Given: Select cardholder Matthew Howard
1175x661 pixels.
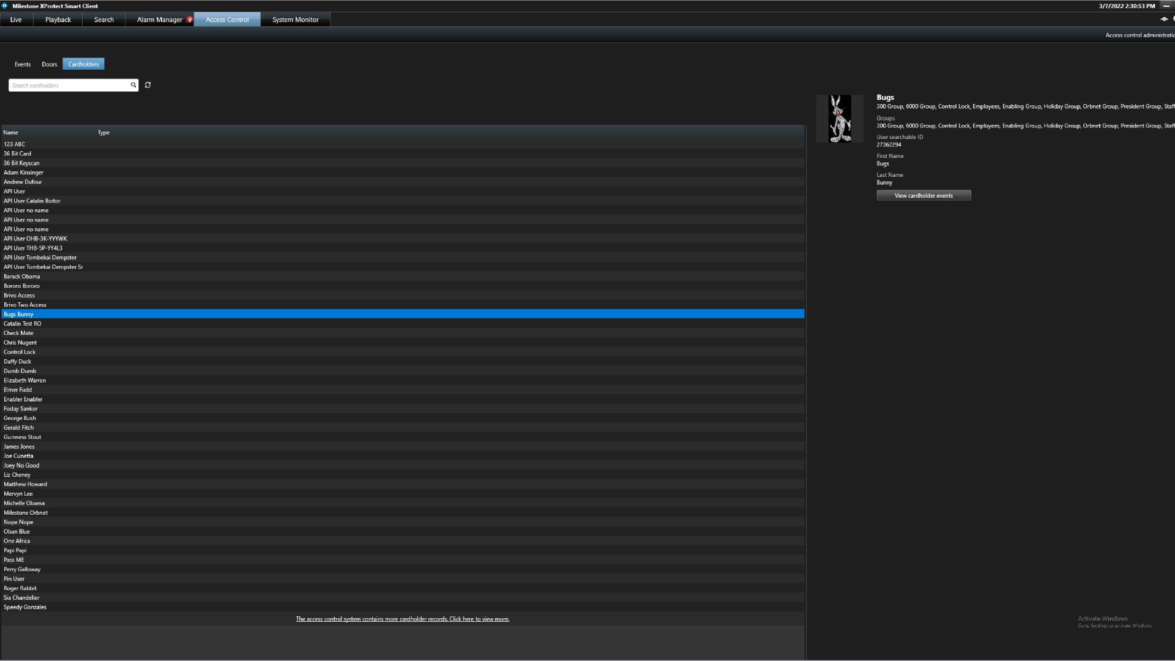Looking at the screenshot, I should click(x=403, y=484).
